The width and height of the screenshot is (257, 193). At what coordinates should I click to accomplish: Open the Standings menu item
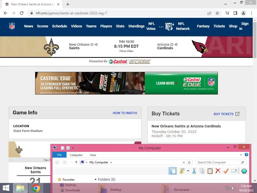(136, 26)
